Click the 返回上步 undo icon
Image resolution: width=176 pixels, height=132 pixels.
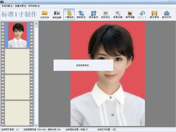coord(142,14)
